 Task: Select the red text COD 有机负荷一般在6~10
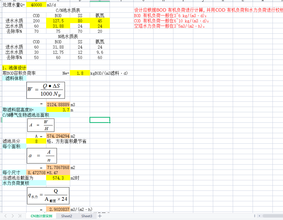(x=171, y=21)
